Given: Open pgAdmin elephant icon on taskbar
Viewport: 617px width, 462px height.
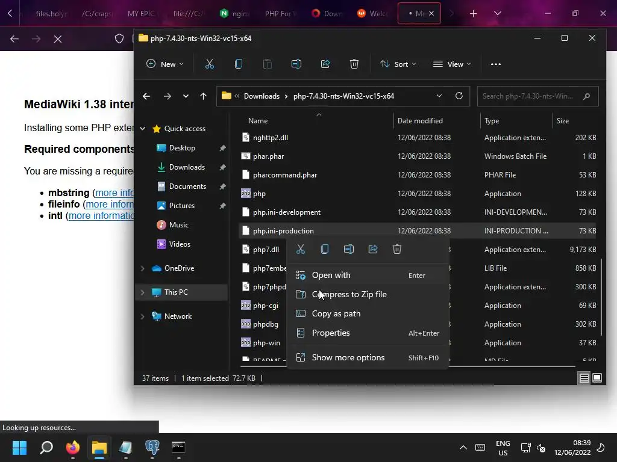Looking at the screenshot, I should pyautogui.click(x=152, y=448).
